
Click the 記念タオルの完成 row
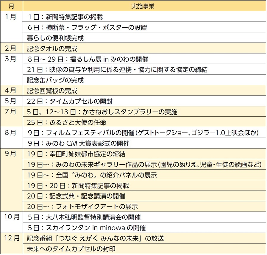[52, 49]
